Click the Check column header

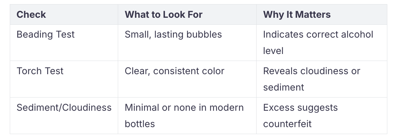(31, 15)
